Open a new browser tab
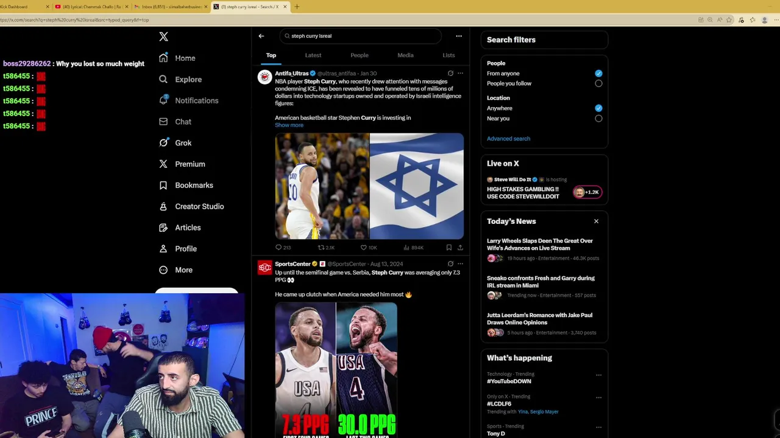 297,7
